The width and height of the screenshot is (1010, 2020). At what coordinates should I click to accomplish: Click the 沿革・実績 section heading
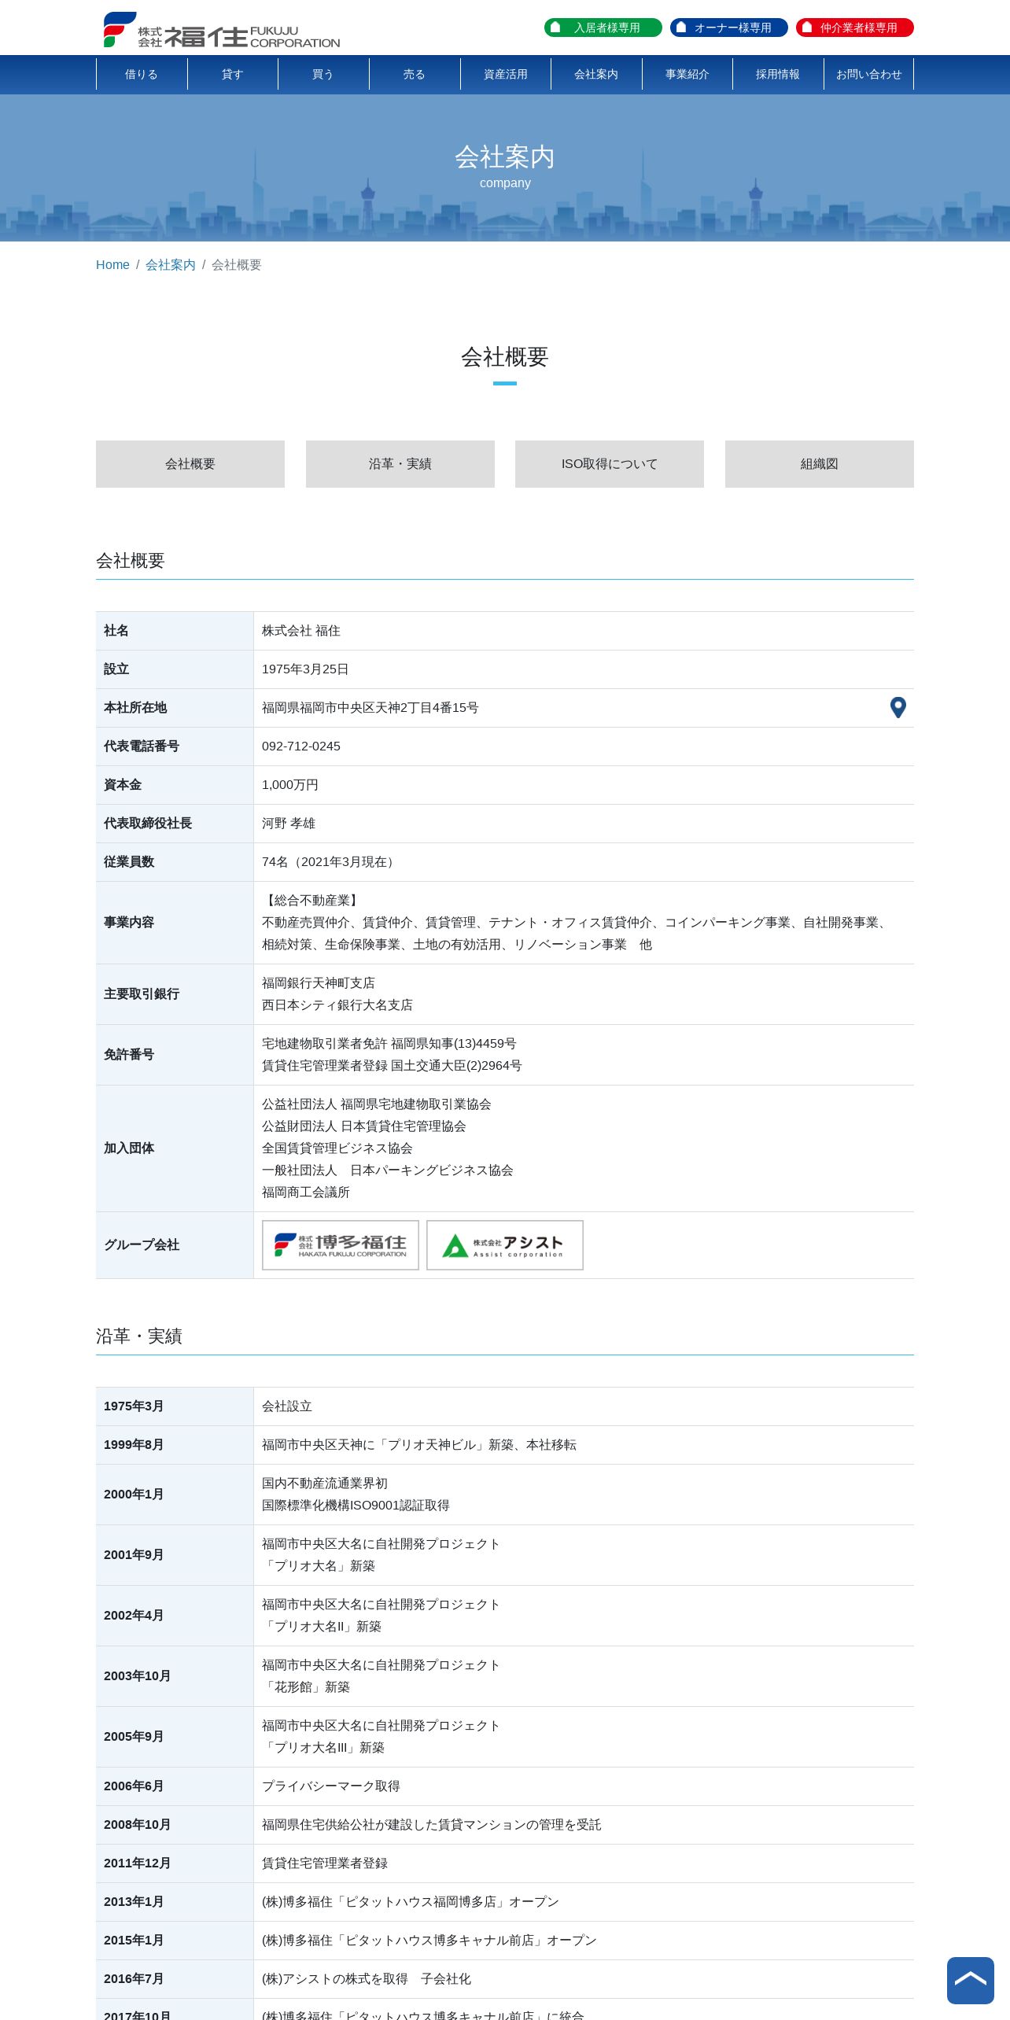(139, 1336)
